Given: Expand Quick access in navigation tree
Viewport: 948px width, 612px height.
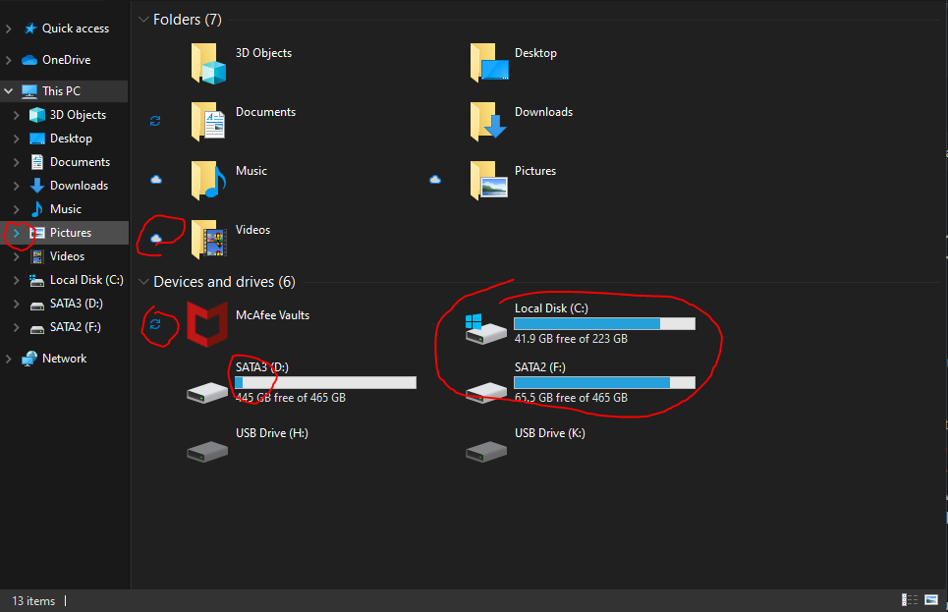Looking at the screenshot, I should (9, 28).
